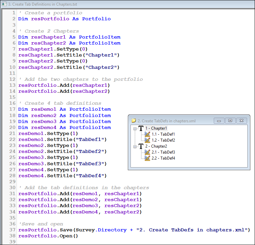Click line 'resDemo1.SetTitle("TabDef1")'
This screenshot has width=255, height=245.
point(62,140)
